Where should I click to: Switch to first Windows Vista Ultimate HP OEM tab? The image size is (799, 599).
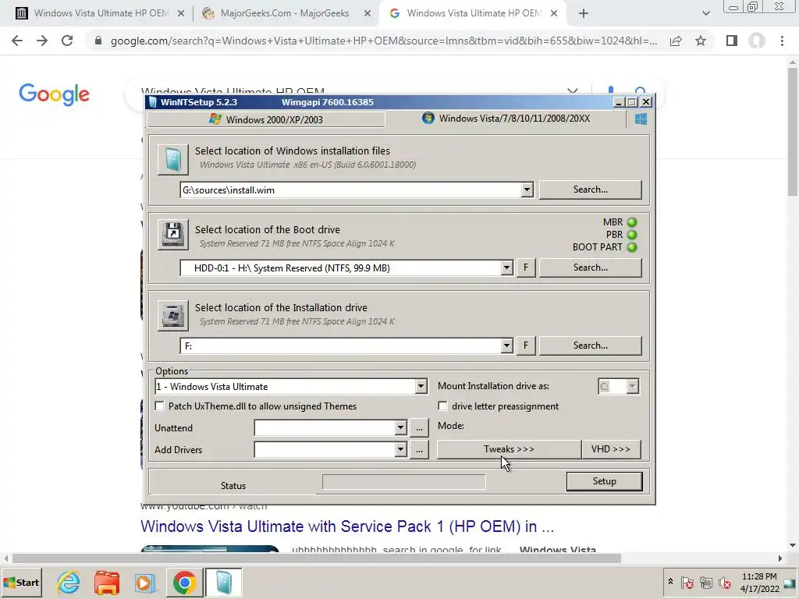(101, 13)
